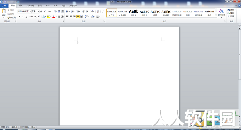Open the Change Case (Aa) dropdown
Screen dimensions: 241x130
pyautogui.click(x=50, y=11)
